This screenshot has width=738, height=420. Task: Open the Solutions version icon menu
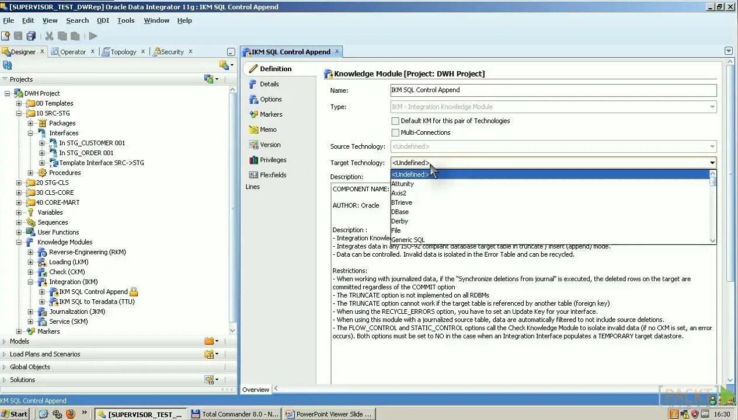pyautogui.click(x=211, y=380)
